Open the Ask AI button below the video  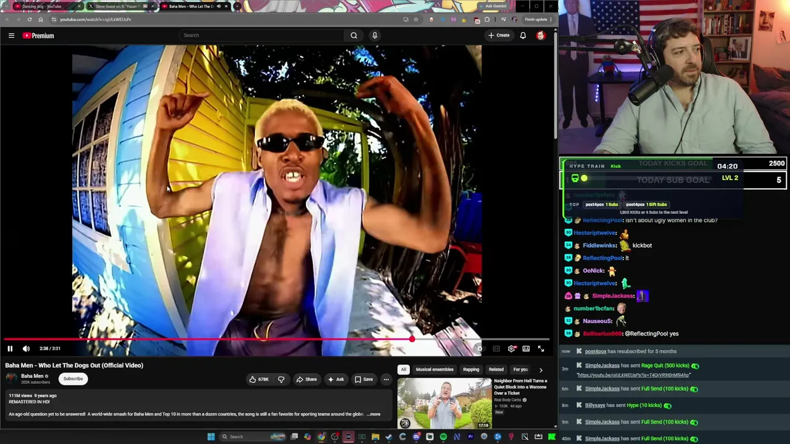pos(336,379)
